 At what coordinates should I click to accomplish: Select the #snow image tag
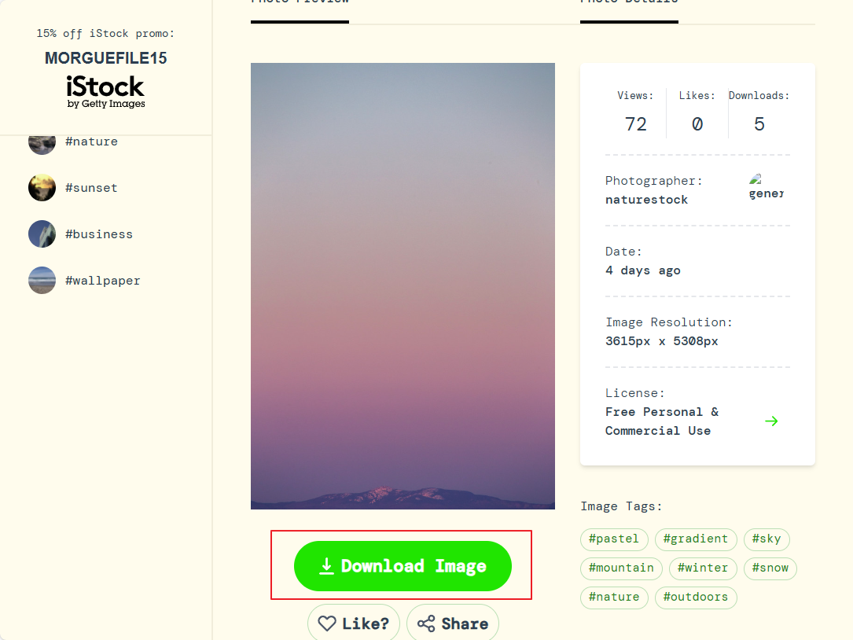tap(770, 568)
